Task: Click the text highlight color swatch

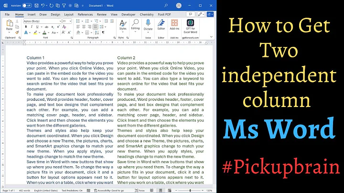Action: click(x=35, y=32)
